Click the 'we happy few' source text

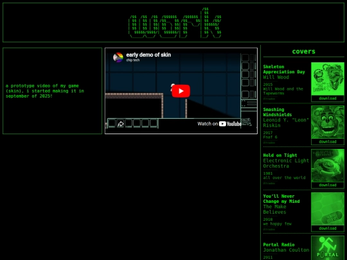click(278, 224)
